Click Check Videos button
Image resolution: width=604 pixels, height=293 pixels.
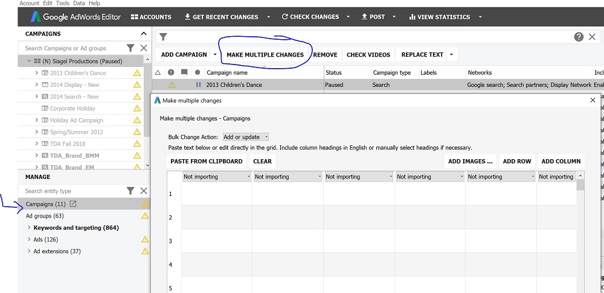[368, 55]
